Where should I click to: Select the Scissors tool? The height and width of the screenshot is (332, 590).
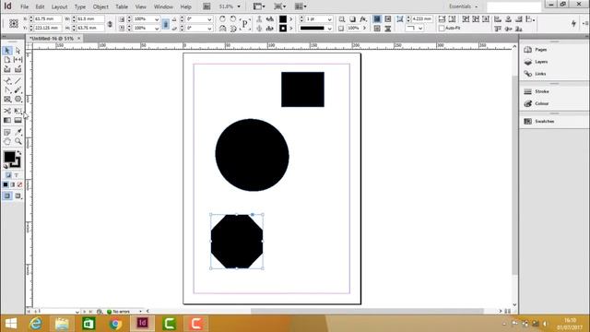7,111
